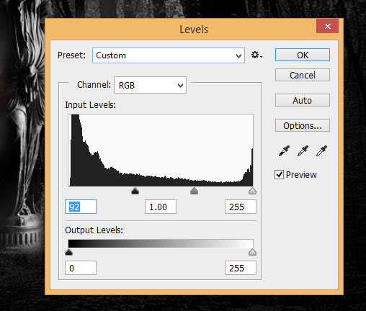The image size is (366, 311).
Task: Select the black point eyedropper
Action: (284, 150)
